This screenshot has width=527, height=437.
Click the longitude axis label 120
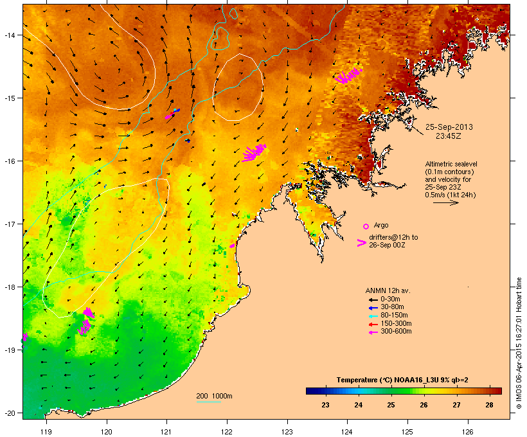[x=107, y=432]
